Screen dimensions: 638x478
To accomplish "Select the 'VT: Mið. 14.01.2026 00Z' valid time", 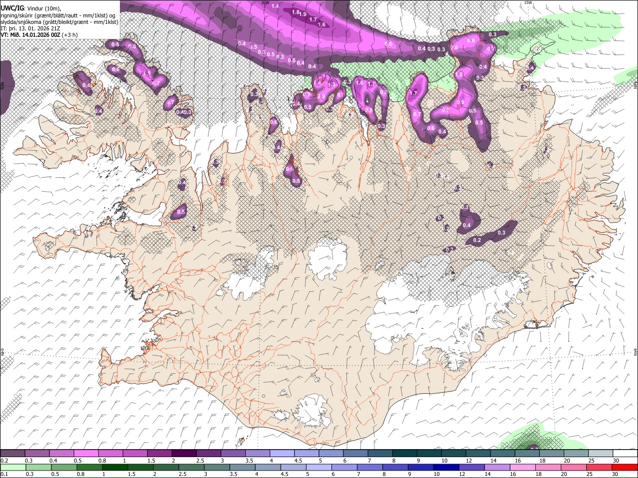I will coord(30,35).
